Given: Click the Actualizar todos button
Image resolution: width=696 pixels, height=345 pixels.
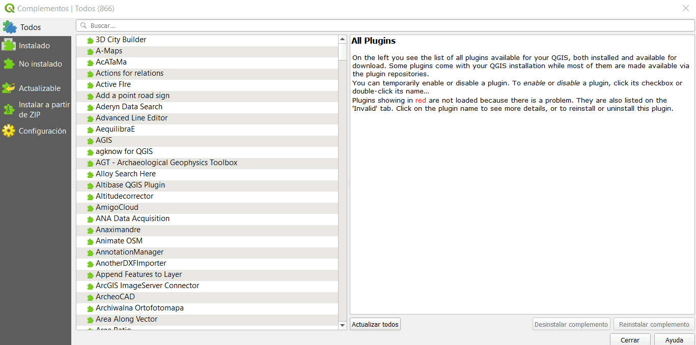Looking at the screenshot, I should coord(375,324).
